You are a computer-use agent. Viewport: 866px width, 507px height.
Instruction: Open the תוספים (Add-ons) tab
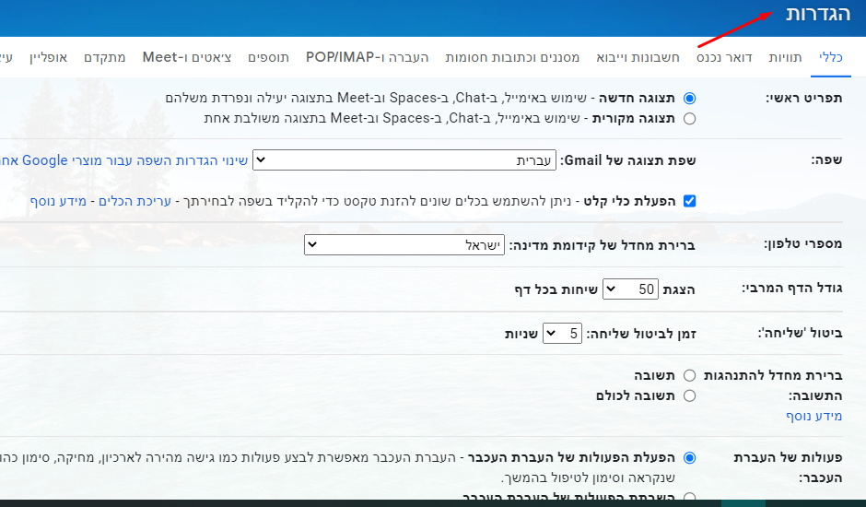(268, 57)
